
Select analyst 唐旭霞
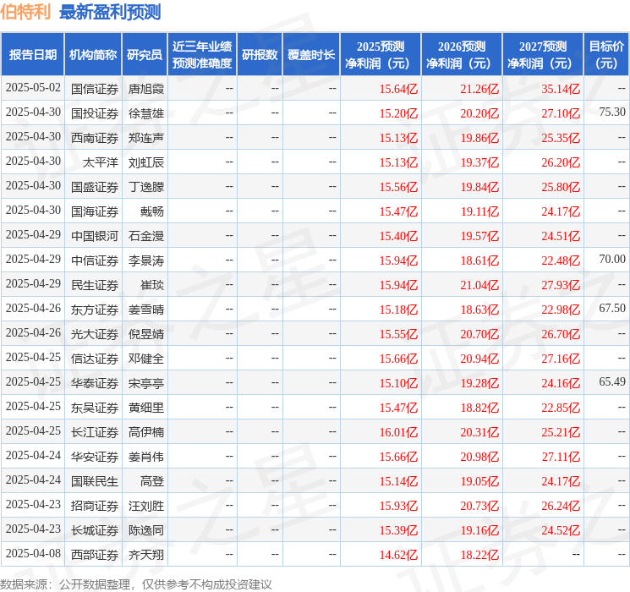[146, 89]
